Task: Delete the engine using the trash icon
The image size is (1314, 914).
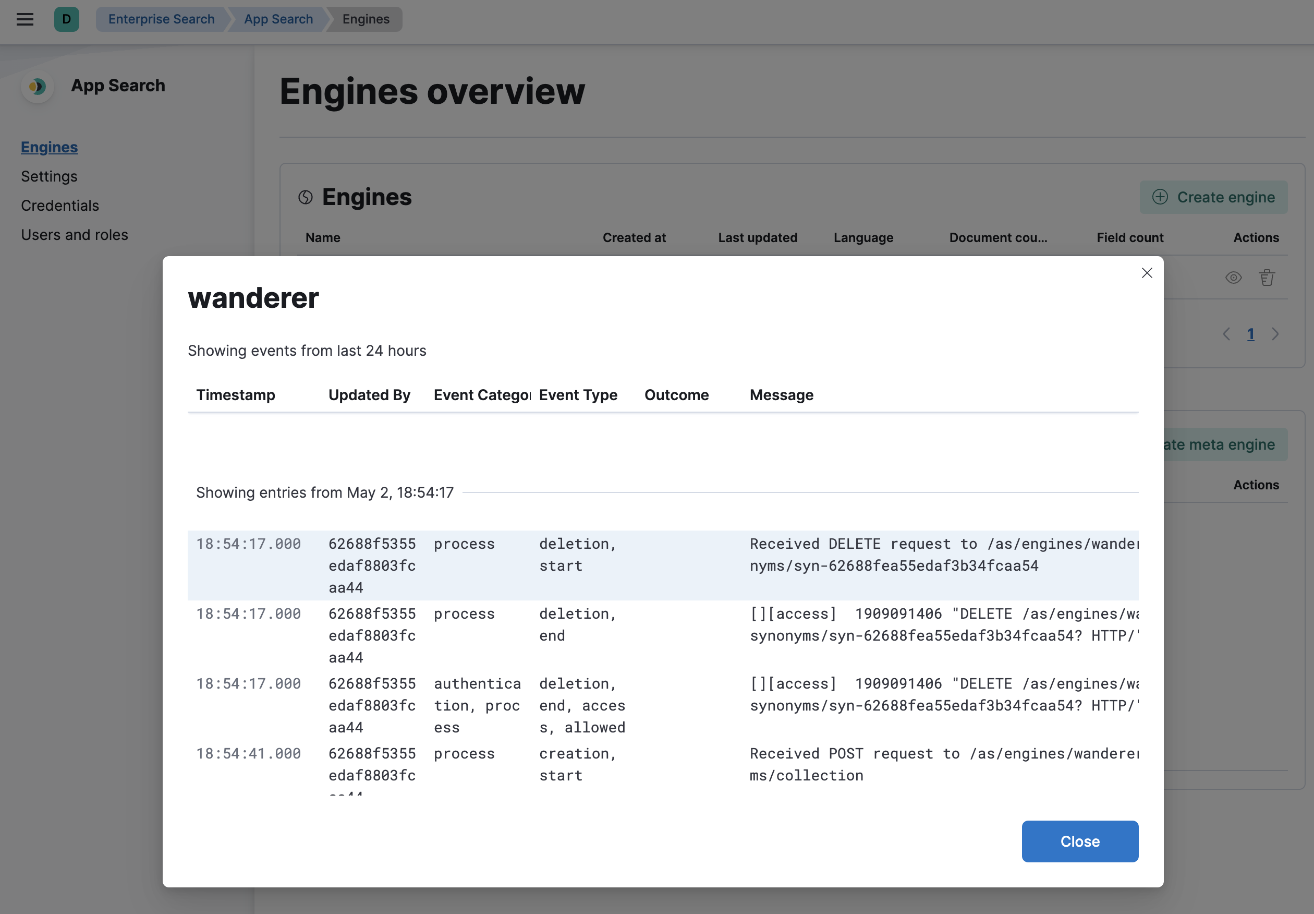Action: (x=1267, y=277)
